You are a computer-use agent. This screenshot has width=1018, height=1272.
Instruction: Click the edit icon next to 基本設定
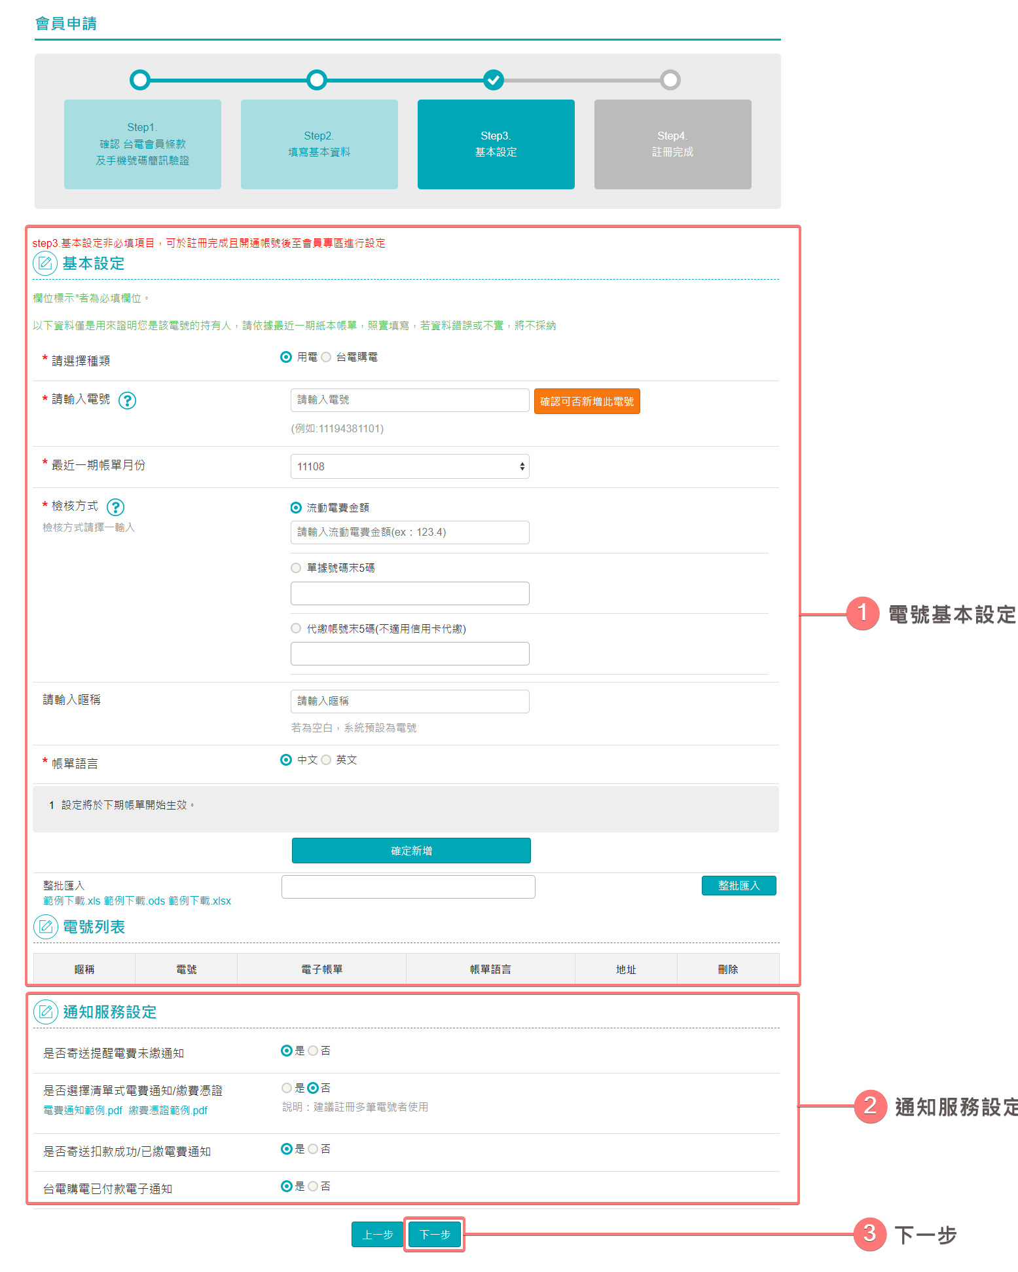pyautogui.click(x=45, y=263)
